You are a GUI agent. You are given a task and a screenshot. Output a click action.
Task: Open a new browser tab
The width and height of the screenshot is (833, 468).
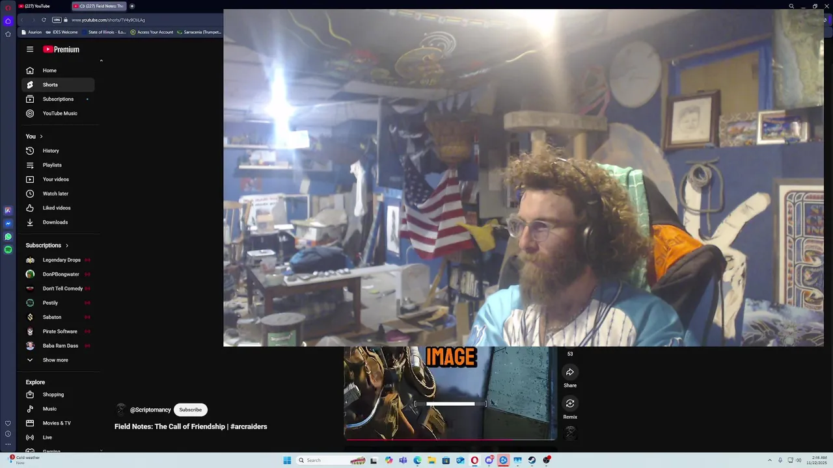(x=132, y=6)
